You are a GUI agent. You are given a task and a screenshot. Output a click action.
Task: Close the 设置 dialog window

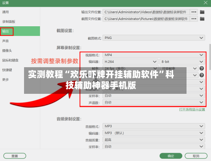tap(206, 3)
